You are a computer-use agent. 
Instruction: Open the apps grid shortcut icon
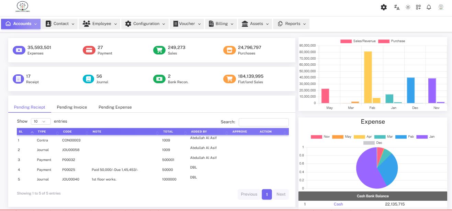[x=418, y=7]
